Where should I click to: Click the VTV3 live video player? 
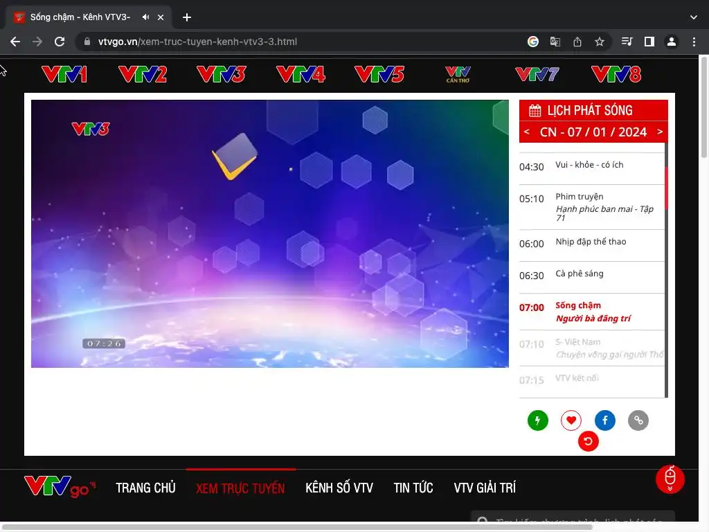270,233
